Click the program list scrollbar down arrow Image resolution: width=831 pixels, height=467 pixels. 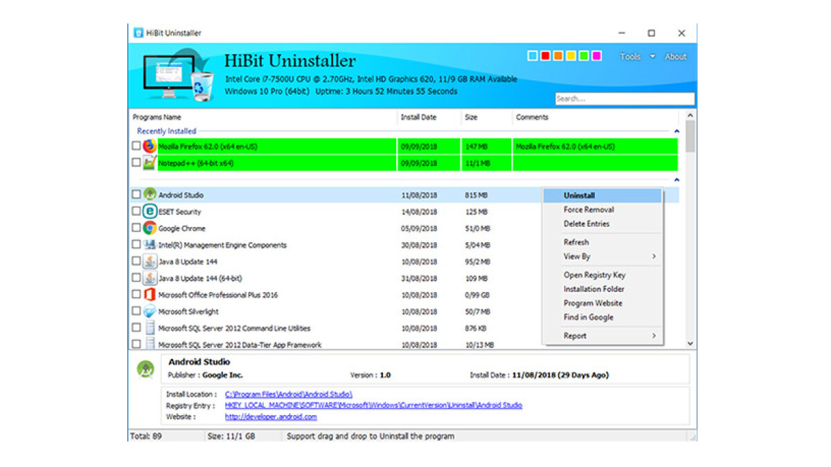tap(690, 344)
